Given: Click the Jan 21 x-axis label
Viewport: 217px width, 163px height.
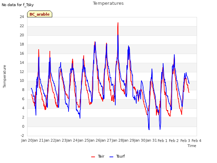Looking at the screenshot, I should click(38, 141).
